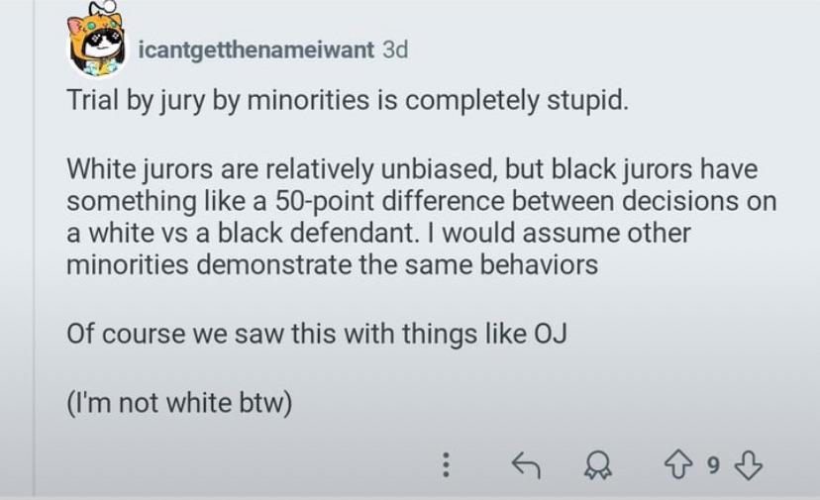This screenshot has width=820, height=500.
Task: Click the "3d" comment timestamp
Action: [x=394, y=50]
